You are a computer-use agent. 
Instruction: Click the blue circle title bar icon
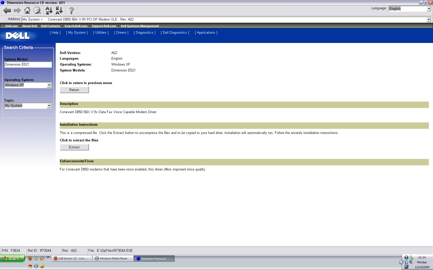(3, 3)
